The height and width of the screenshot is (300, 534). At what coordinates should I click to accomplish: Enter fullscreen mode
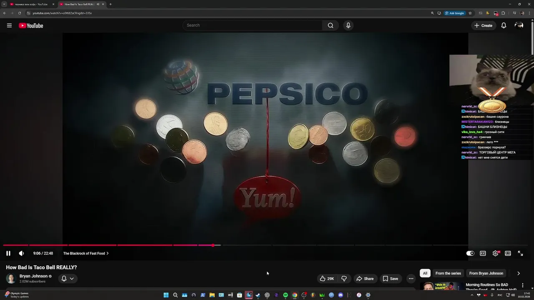pyautogui.click(x=520, y=253)
